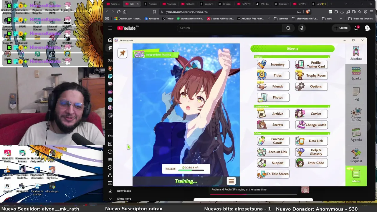
Task: Open Inventory in the Umamusume menu
Action: [273, 64]
